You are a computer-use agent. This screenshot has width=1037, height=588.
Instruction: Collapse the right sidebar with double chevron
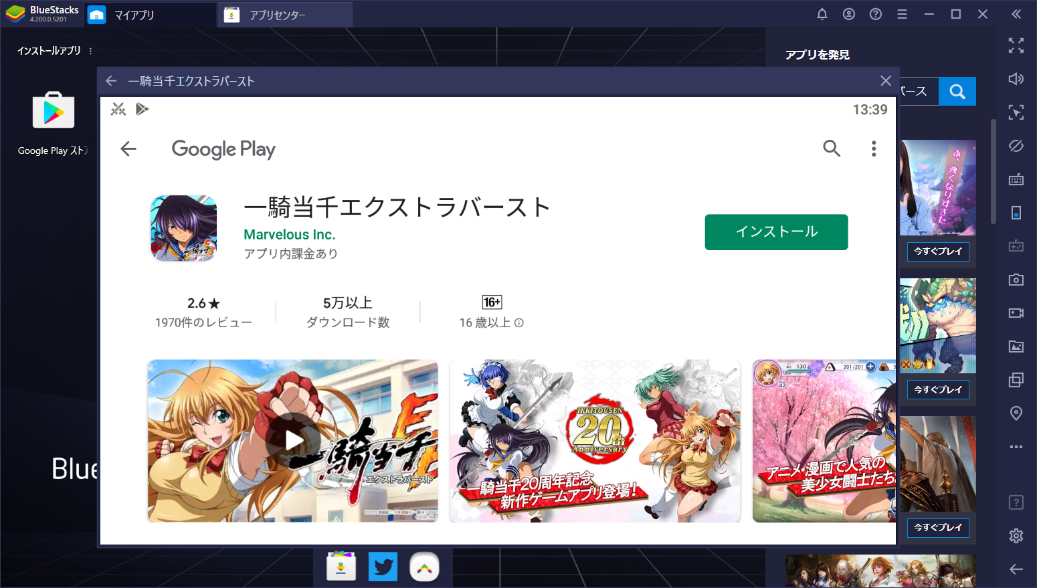coord(1016,14)
